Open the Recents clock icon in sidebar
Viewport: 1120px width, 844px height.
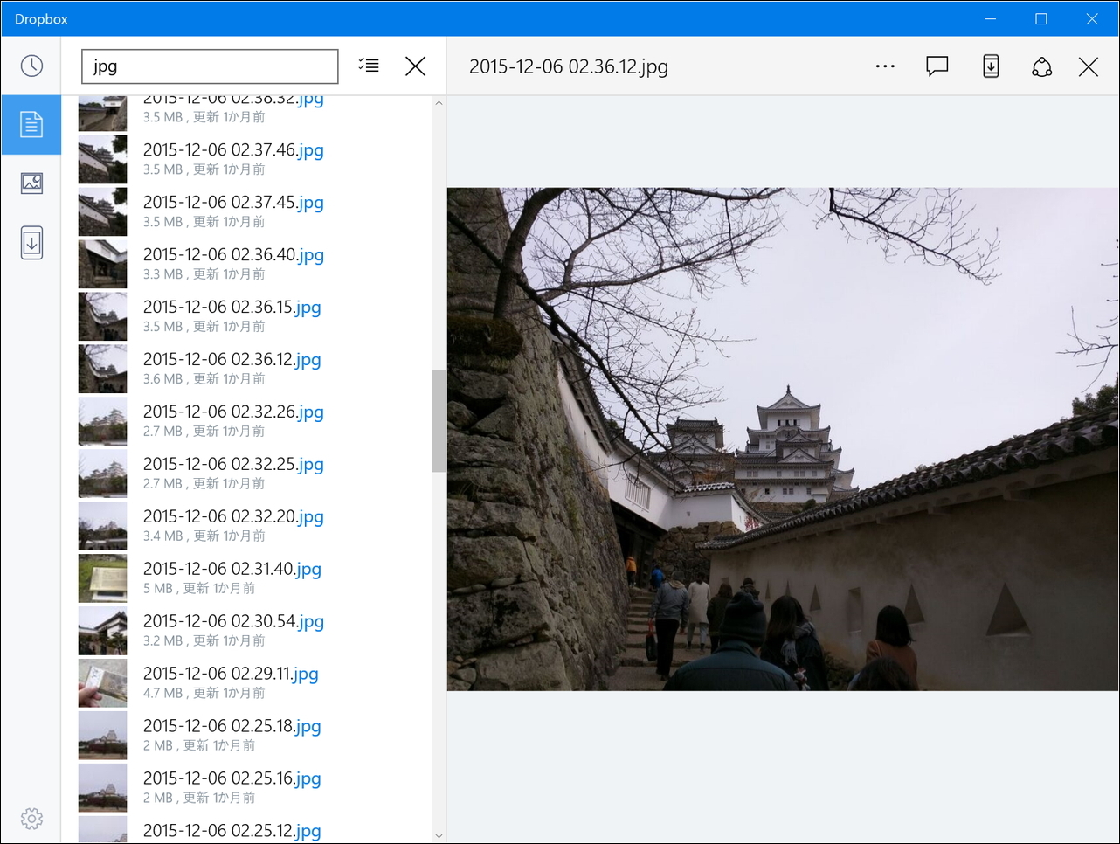(x=31, y=66)
